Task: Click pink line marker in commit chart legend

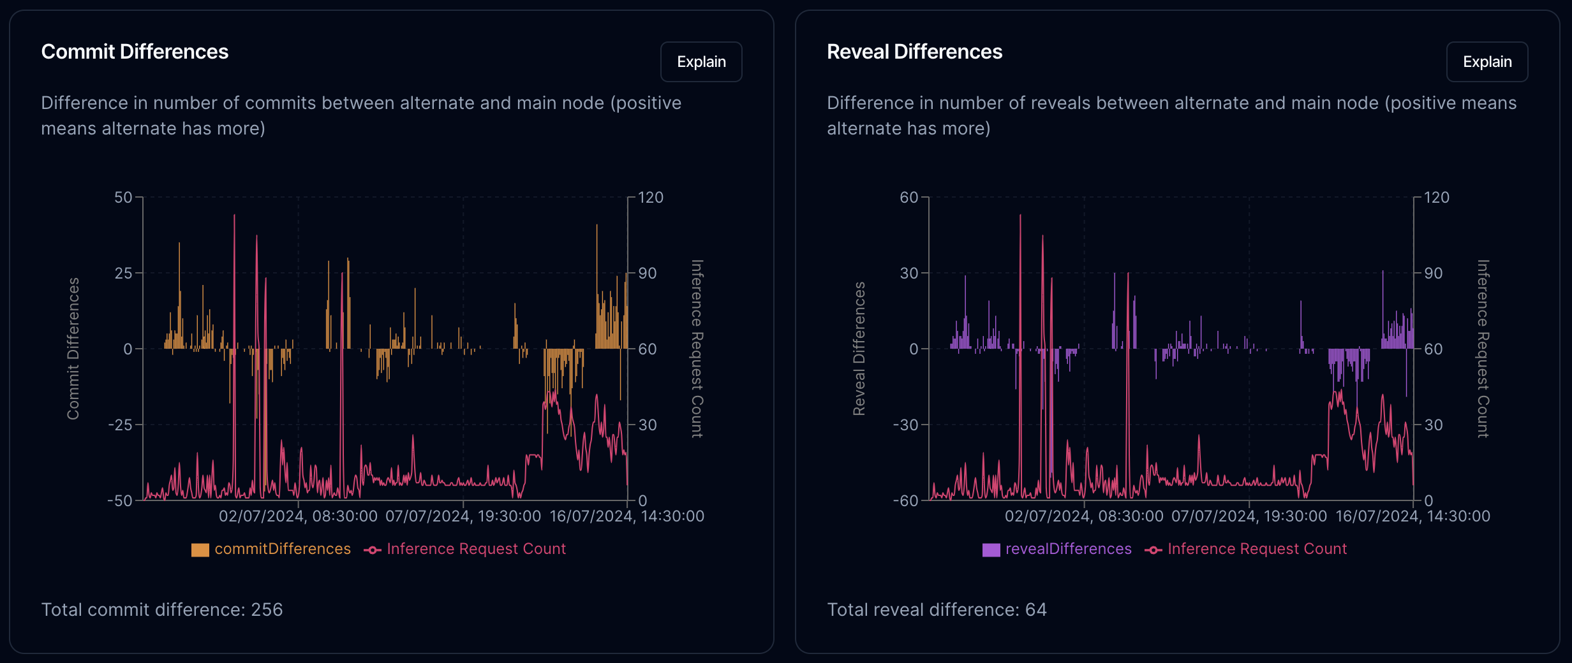Action: pyautogui.click(x=373, y=550)
